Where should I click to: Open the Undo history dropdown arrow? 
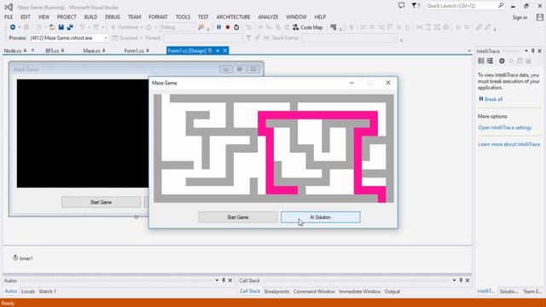click(x=89, y=27)
